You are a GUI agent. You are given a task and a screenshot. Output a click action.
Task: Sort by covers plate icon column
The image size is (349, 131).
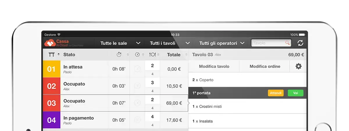click(152, 54)
